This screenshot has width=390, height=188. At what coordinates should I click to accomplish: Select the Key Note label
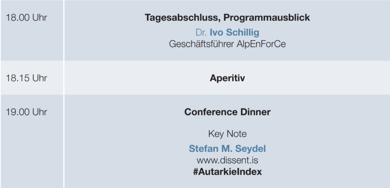tap(227, 134)
